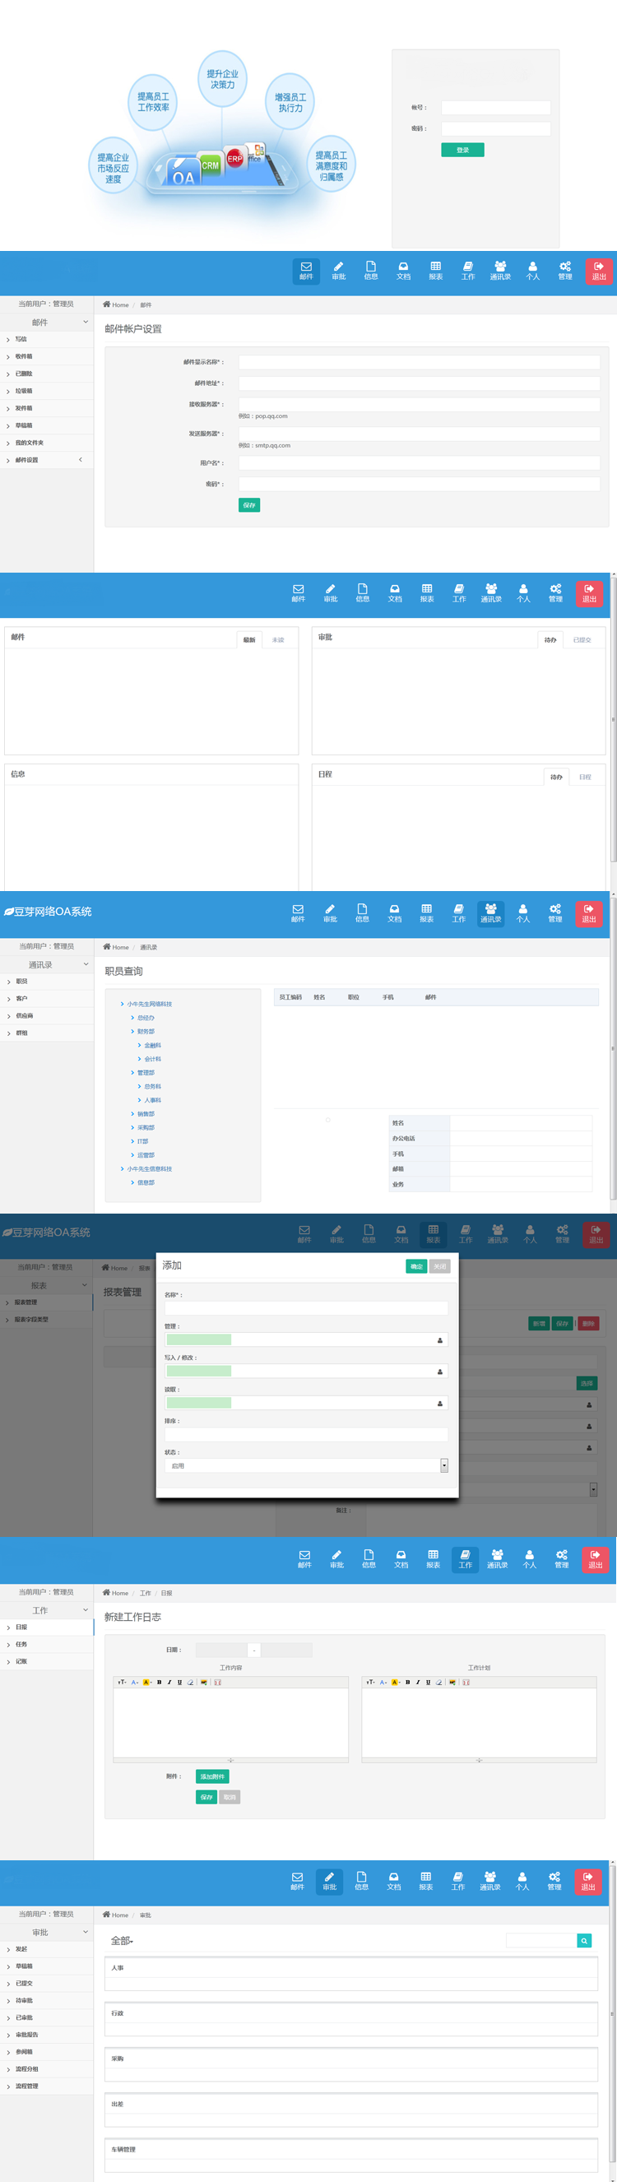Click the teal search icon on approval page

584,1940
